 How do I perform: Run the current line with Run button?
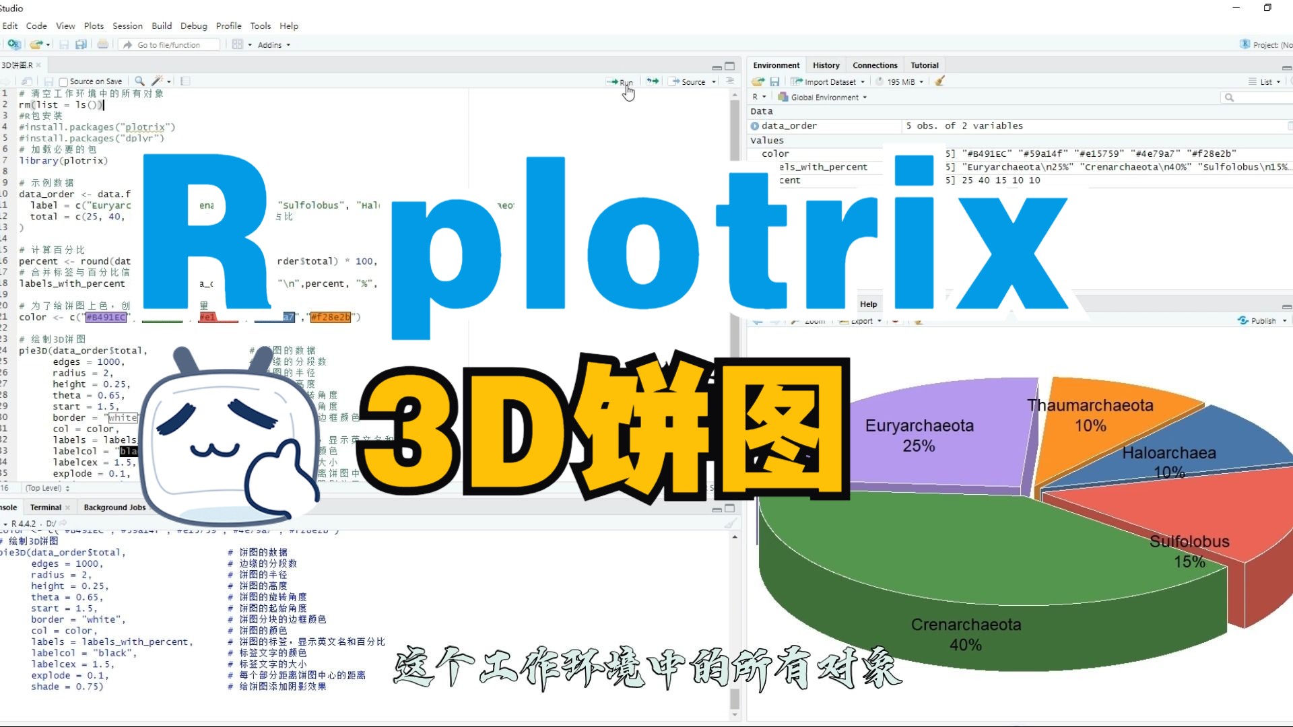click(x=620, y=81)
